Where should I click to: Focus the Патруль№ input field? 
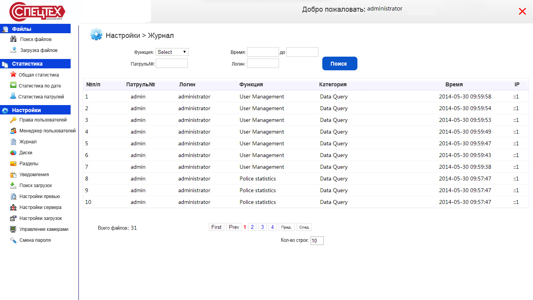(x=172, y=63)
